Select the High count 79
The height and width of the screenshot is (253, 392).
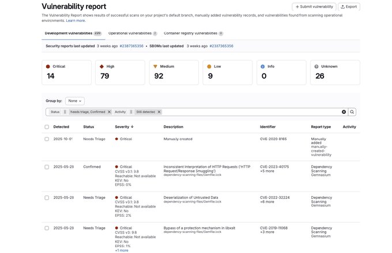pyautogui.click(x=105, y=76)
